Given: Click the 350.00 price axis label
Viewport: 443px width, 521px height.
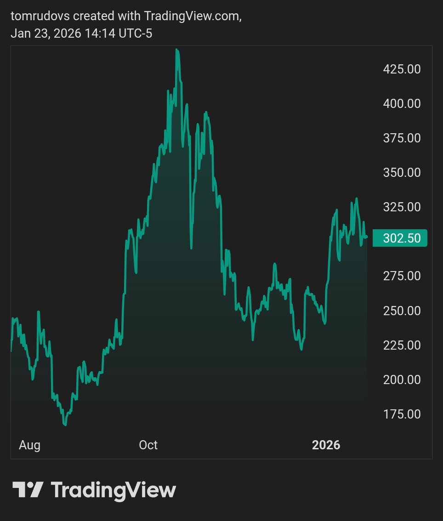Looking at the screenshot, I should click(402, 172).
